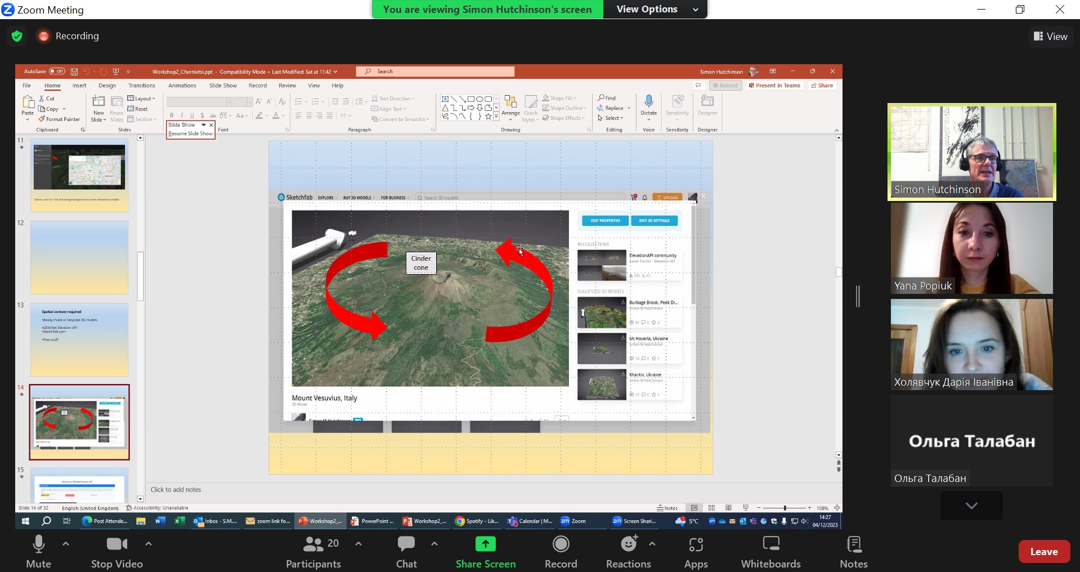
Task: Open Excel from the shared taskbar
Action: click(180, 521)
